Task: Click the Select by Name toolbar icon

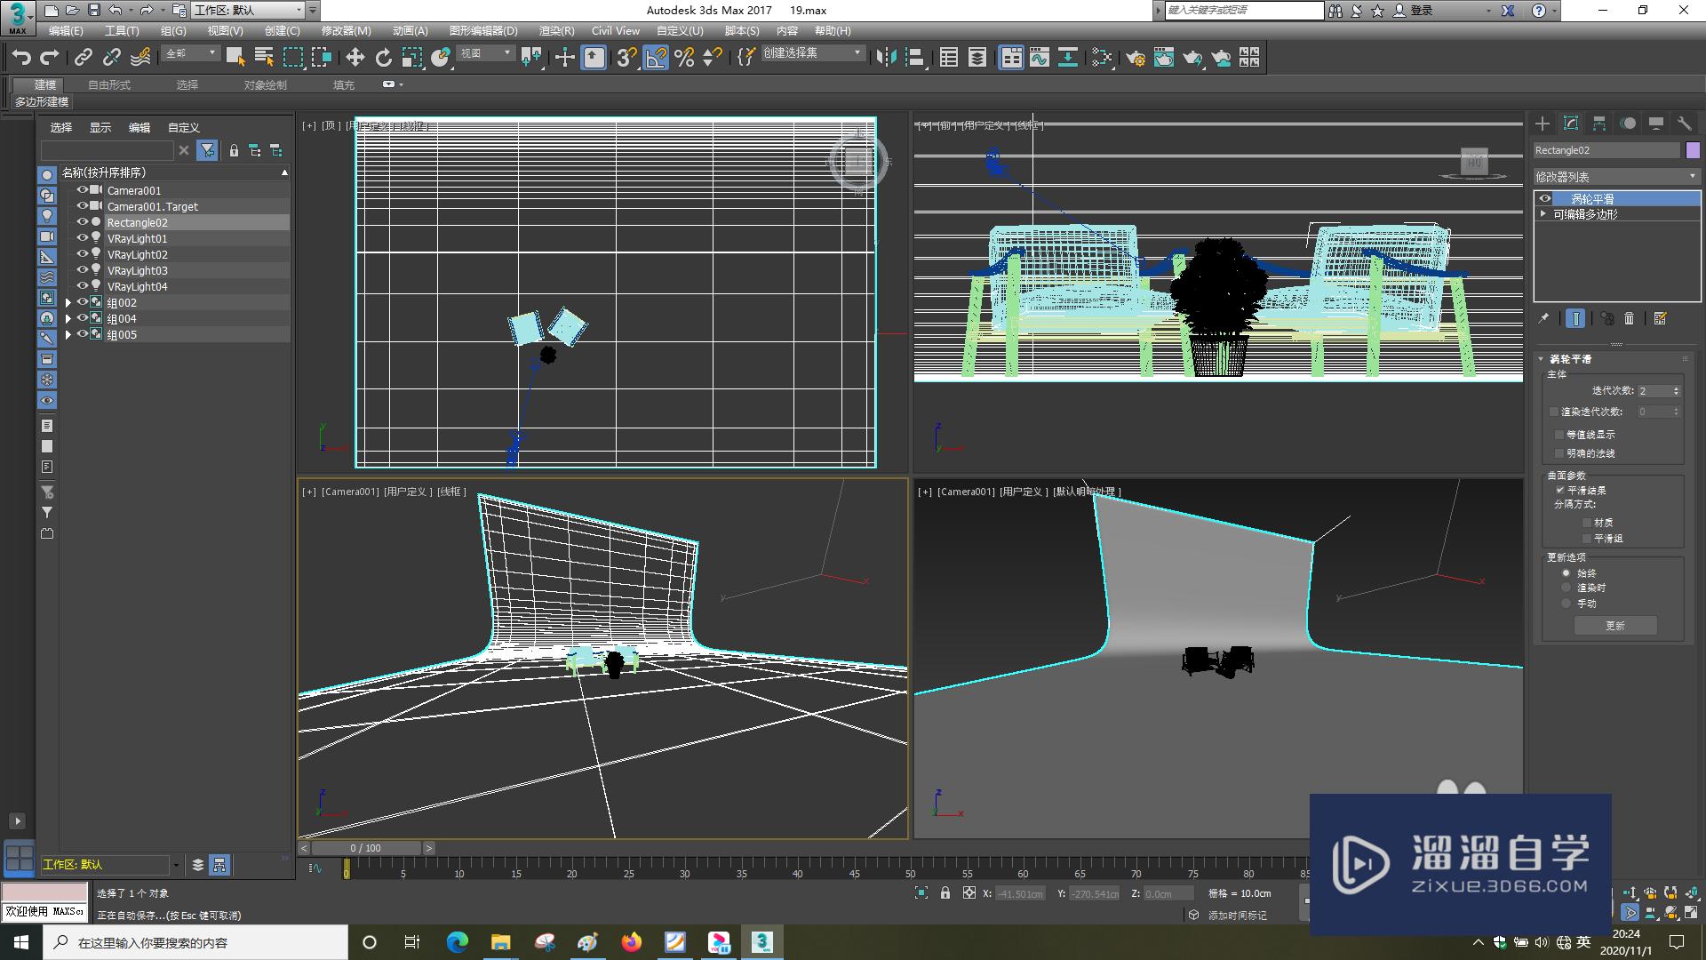Action: [264, 58]
